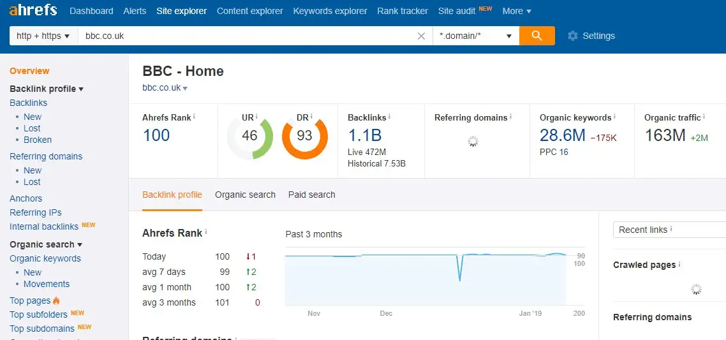Click the info icon next to DR
This screenshot has width=726, height=340.
[311, 117]
